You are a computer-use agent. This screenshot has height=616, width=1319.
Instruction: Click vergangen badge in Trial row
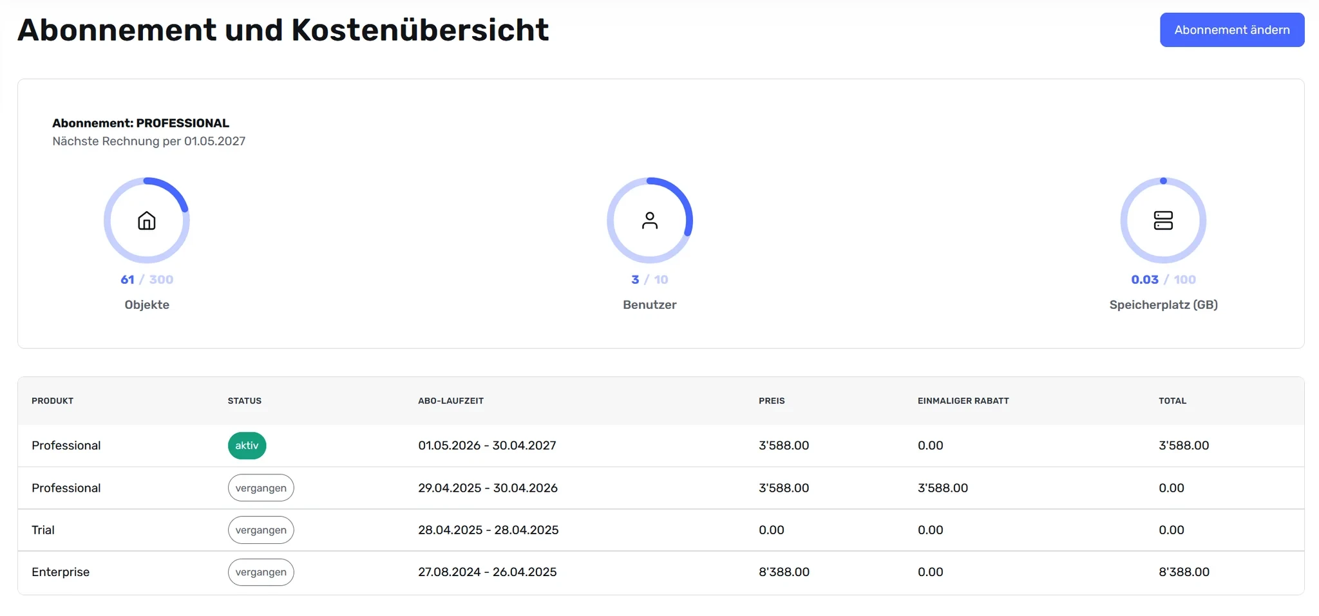[x=261, y=530]
